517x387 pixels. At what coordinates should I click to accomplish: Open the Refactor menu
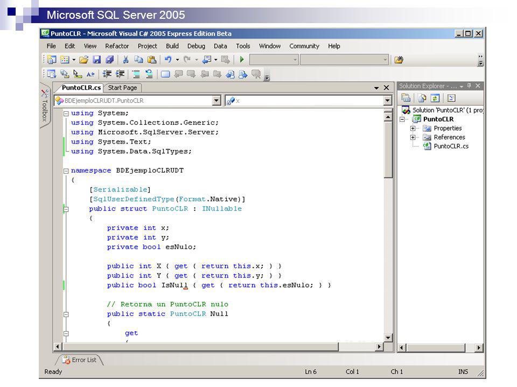click(x=117, y=46)
